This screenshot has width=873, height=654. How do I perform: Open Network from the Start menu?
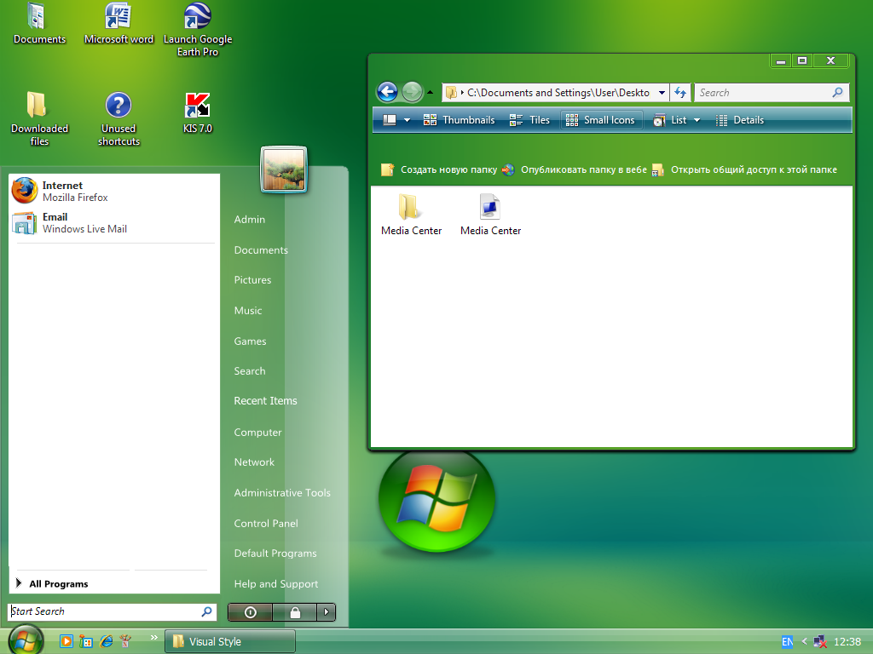pyautogui.click(x=254, y=462)
